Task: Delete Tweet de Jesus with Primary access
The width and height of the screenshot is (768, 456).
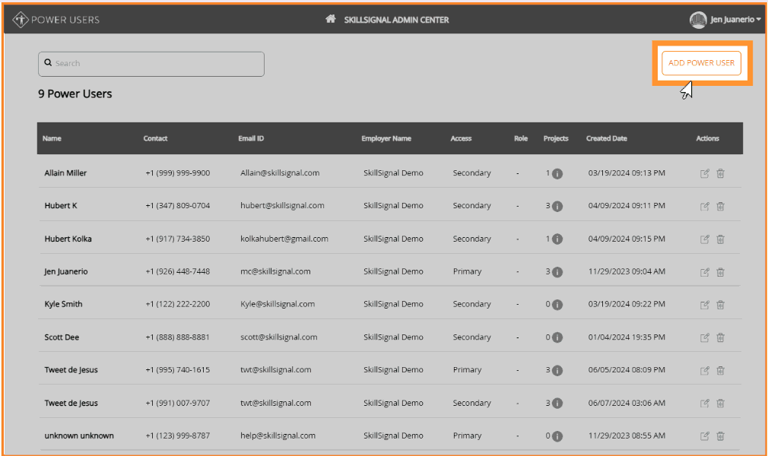Action: (721, 370)
